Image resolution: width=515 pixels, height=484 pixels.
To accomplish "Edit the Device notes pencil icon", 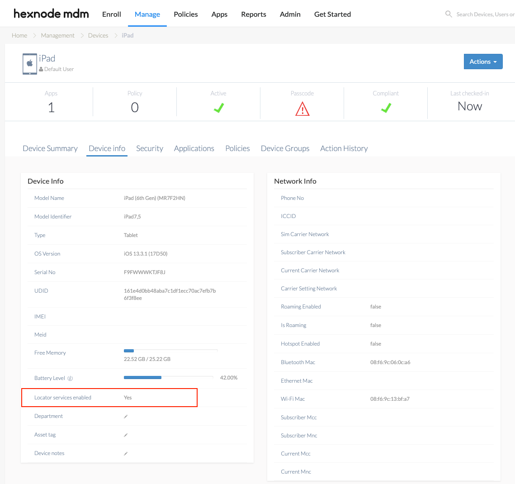I will pyautogui.click(x=126, y=453).
